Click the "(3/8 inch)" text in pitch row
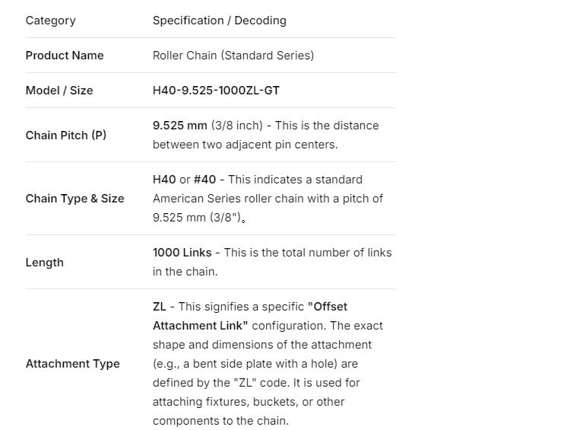 pos(236,126)
